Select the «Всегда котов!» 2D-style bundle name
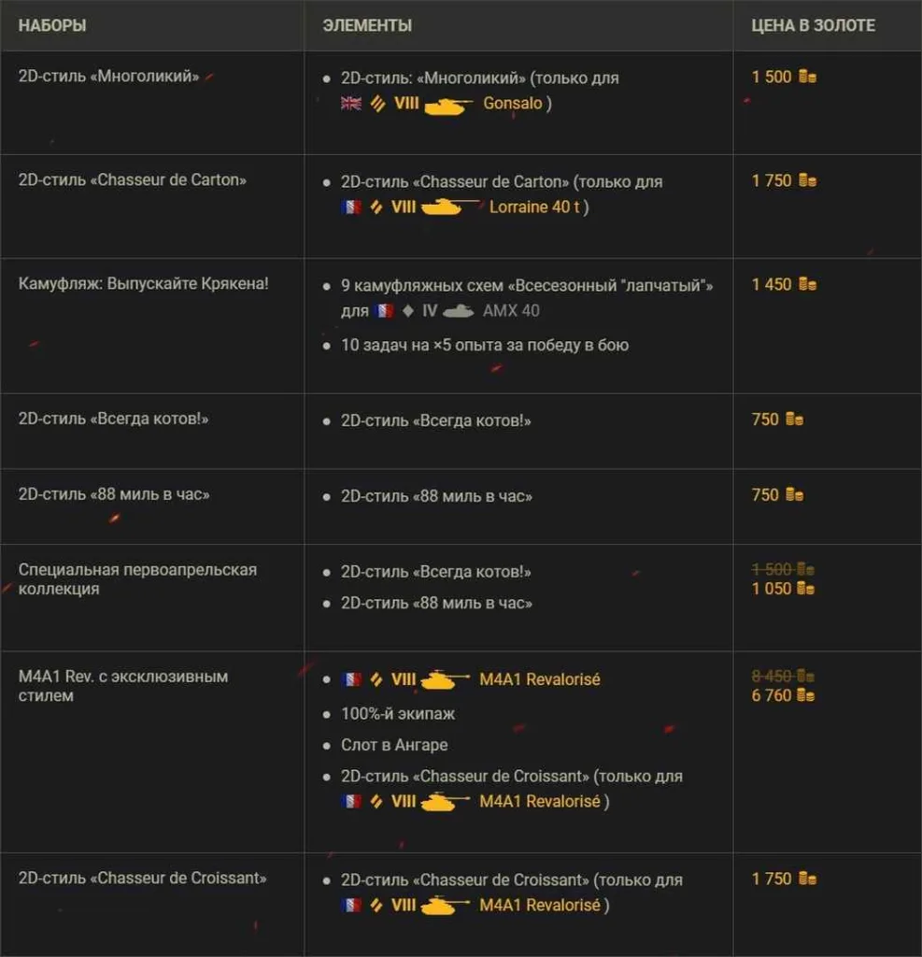The width and height of the screenshot is (922, 957). pos(113,419)
